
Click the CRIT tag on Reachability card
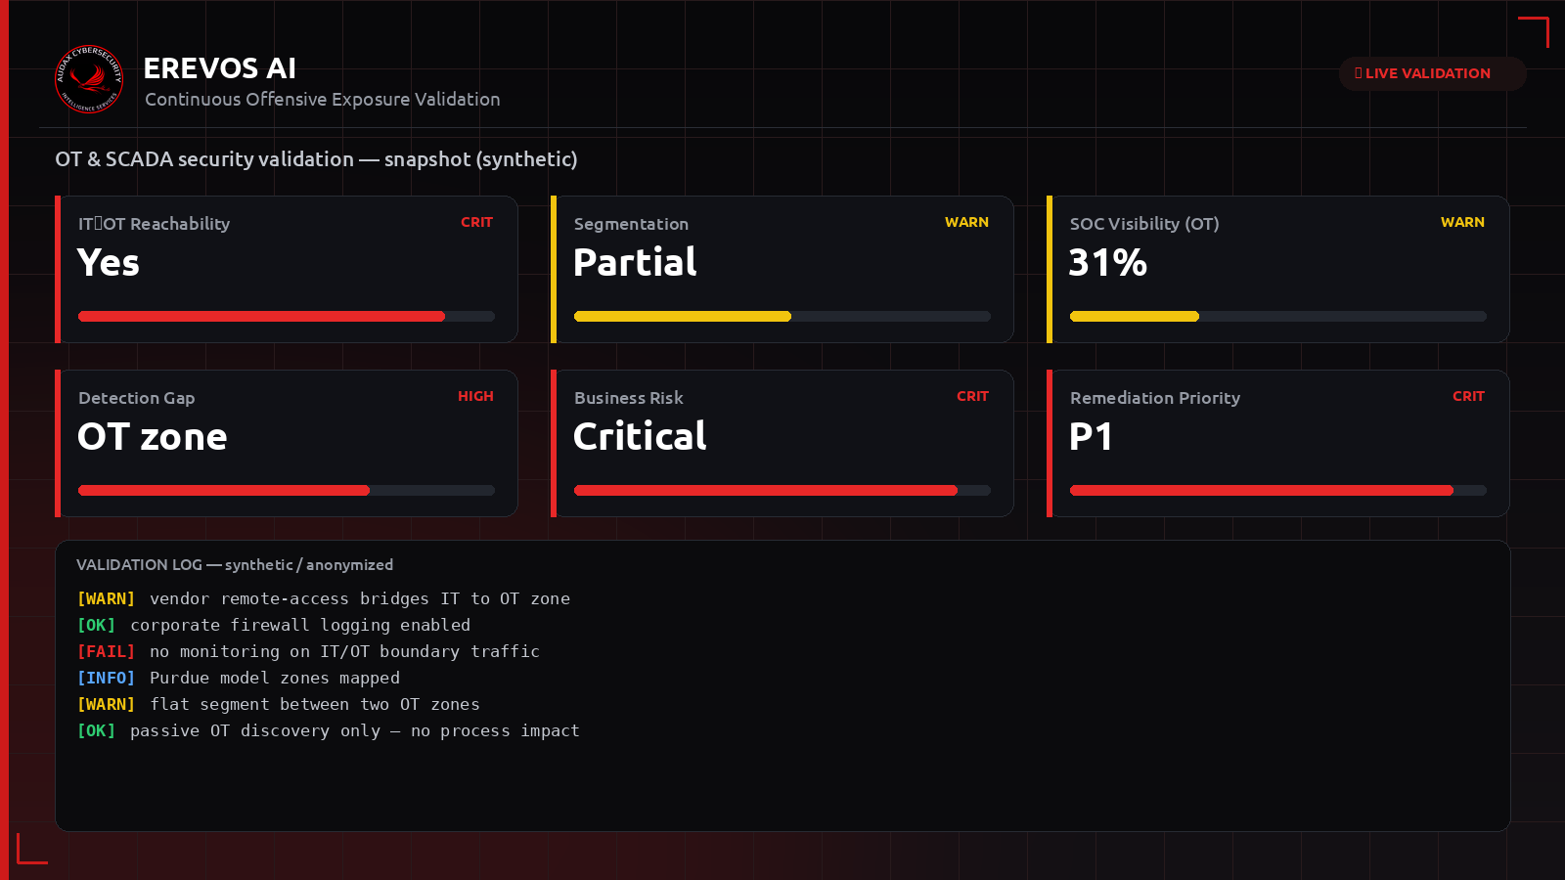(x=476, y=223)
